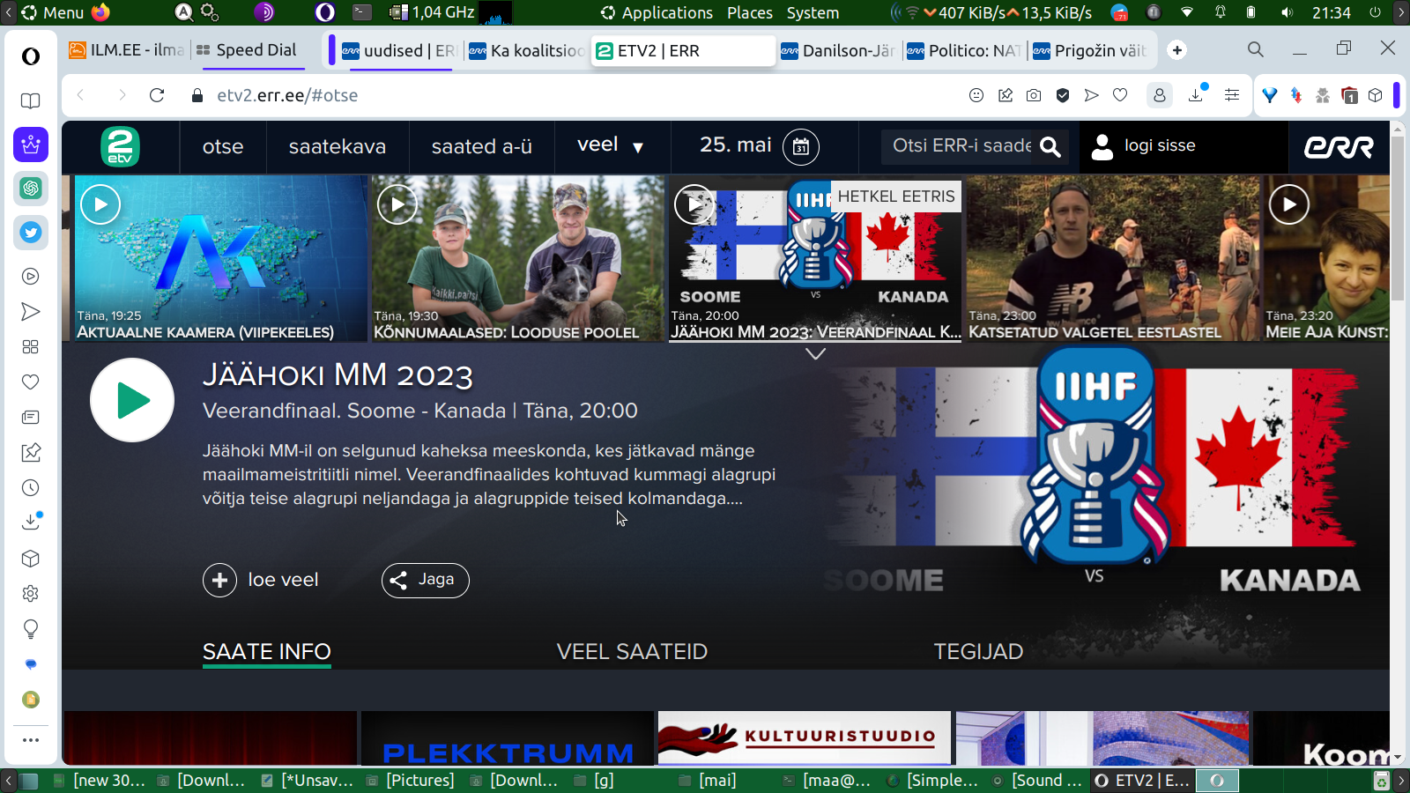This screenshot has width=1410, height=793.
Task: Open the toolbar downloads arrow icon
Action: tap(1197, 94)
